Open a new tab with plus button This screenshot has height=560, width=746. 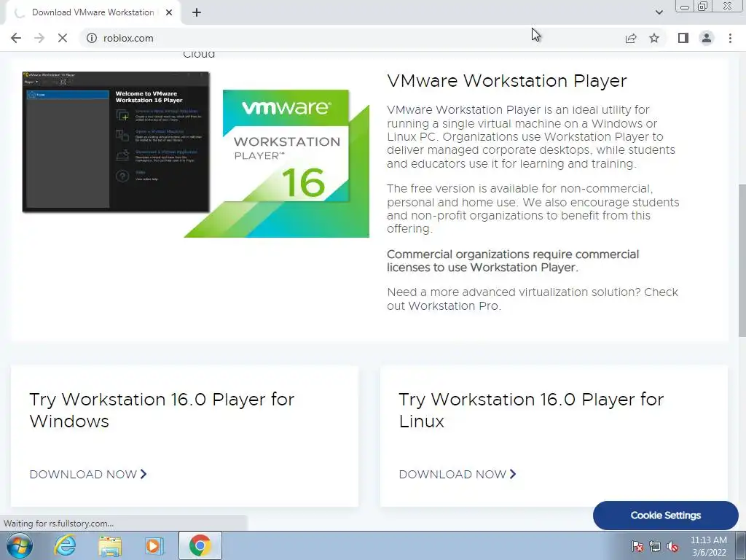[x=197, y=12]
